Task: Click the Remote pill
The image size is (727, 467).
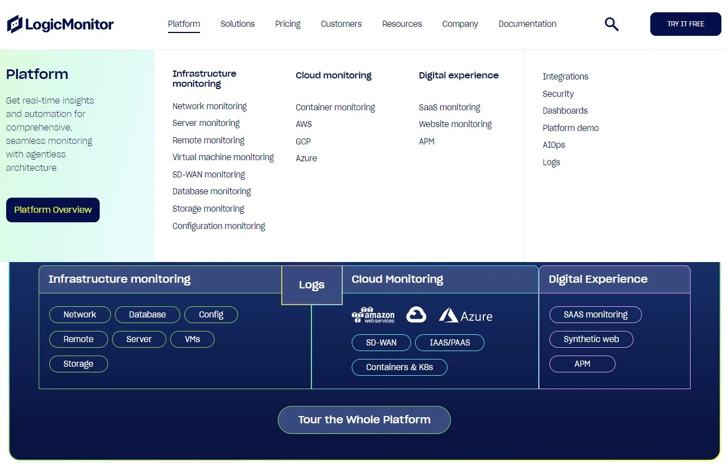Action: pos(78,339)
